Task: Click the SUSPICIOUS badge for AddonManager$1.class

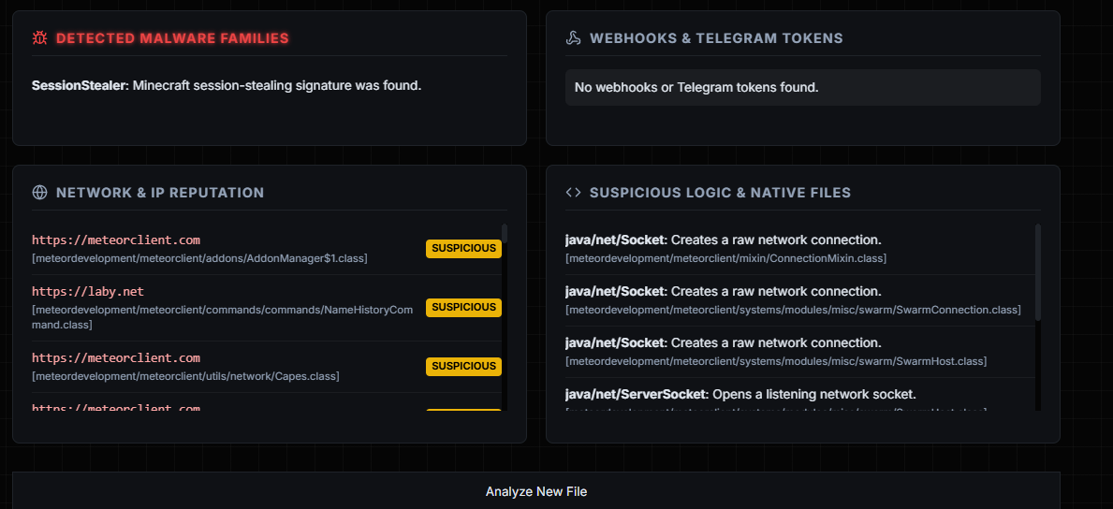Action: [x=463, y=249]
